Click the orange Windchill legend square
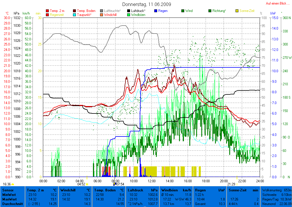 click(102, 15)
